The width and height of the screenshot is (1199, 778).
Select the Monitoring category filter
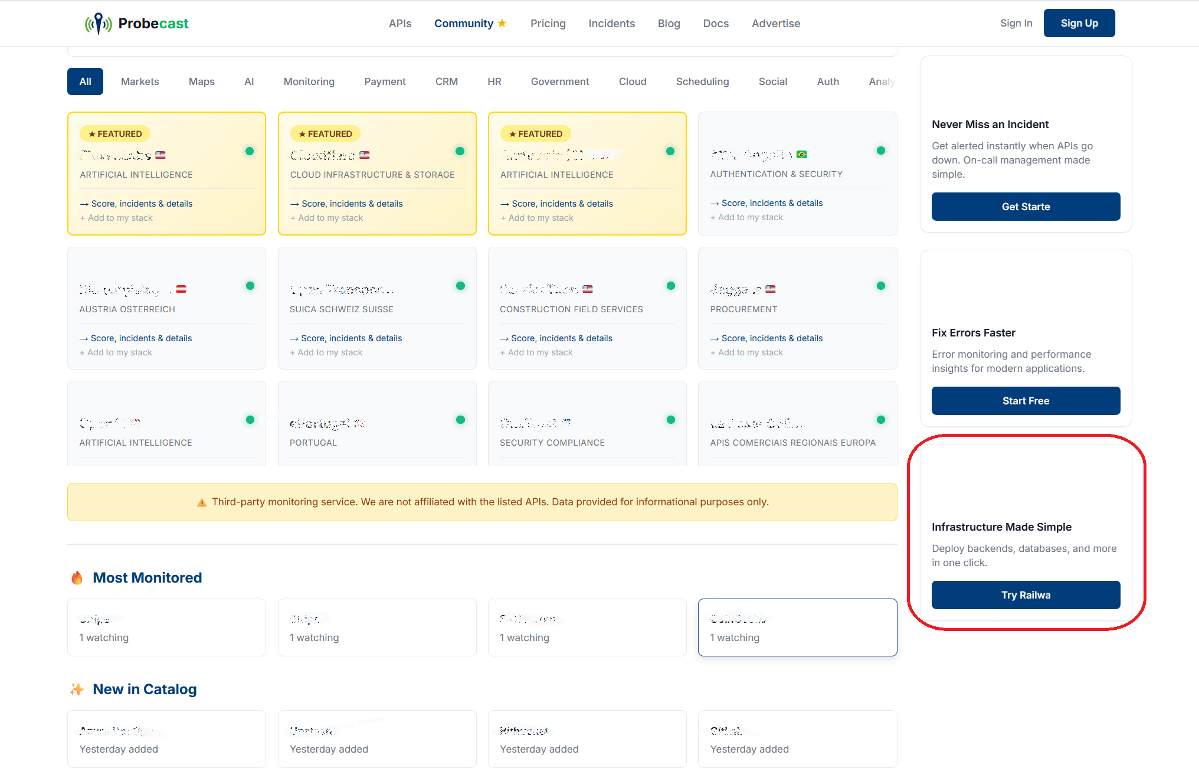point(309,81)
